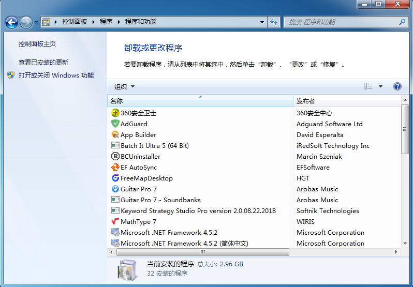Click the change view icon
This screenshot has height=287, width=413.
(x=368, y=86)
